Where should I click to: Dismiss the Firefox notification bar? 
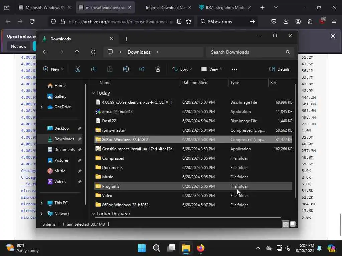click(x=333, y=36)
